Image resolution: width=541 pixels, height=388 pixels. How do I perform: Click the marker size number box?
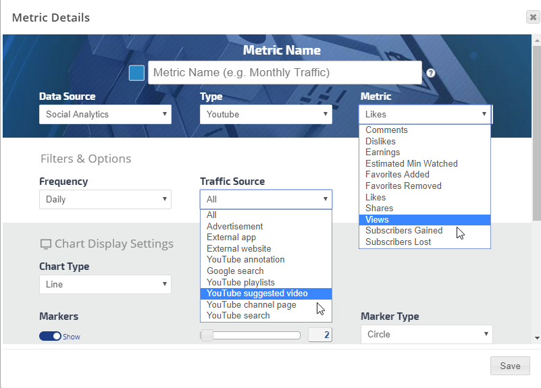pyautogui.click(x=320, y=335)
